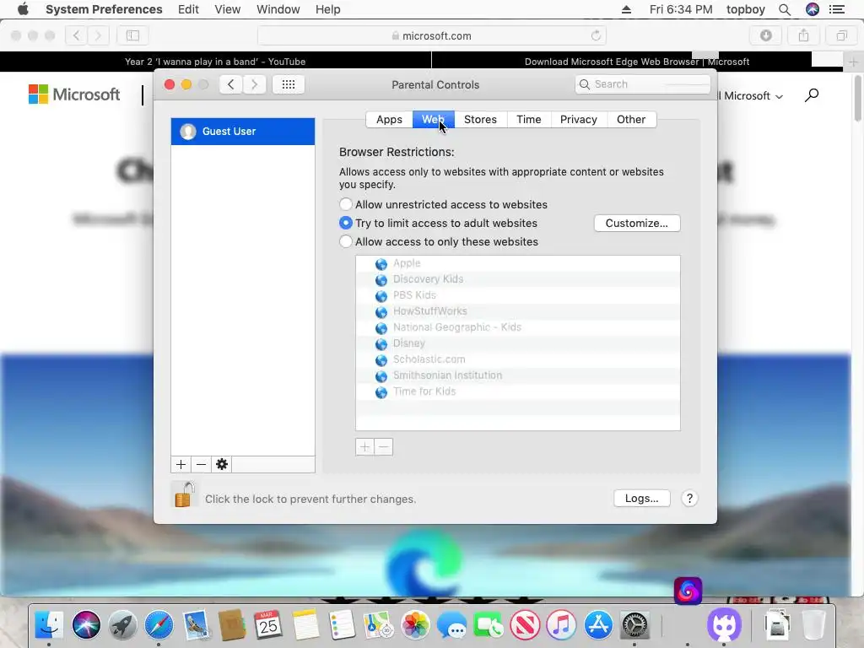Open the Window menu
The height and width of the screenshot is (648, 864).
[x=278, y=9]
